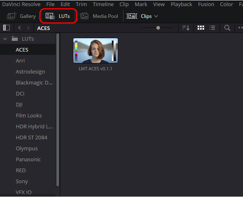Screen dimensions: 243x197
Task: Open the DaVinci Resolve menu
Action: 21,4
